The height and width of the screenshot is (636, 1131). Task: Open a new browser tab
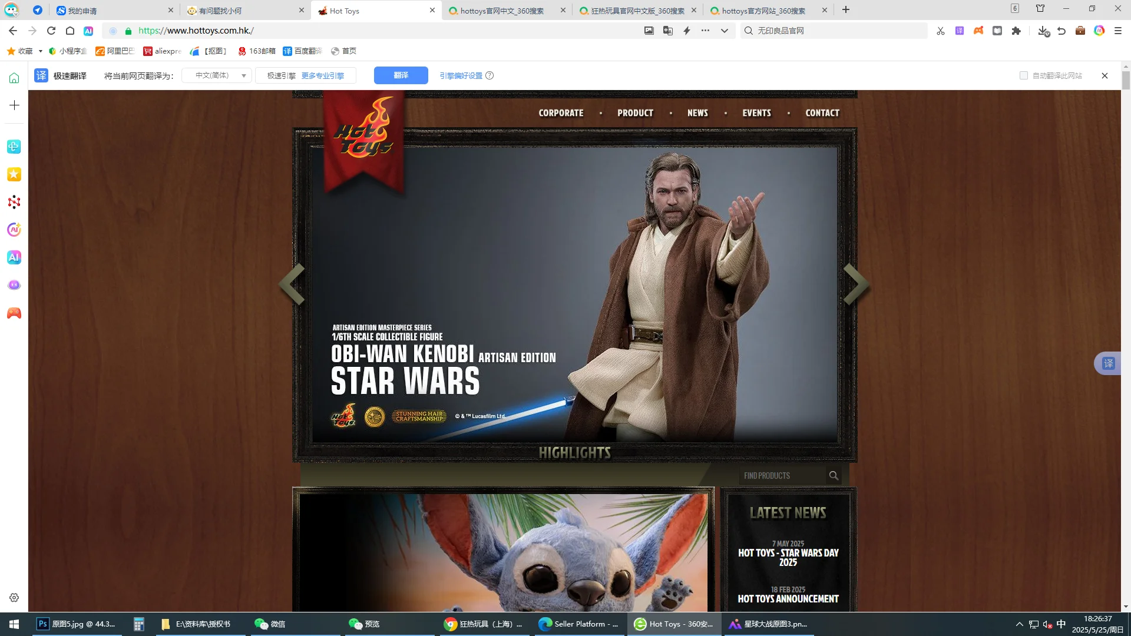(x=846, y=10)
